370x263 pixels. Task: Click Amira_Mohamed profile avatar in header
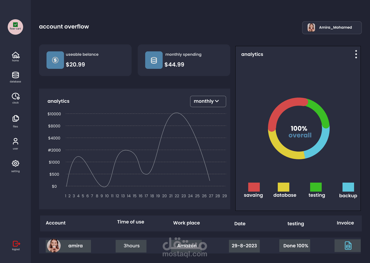point(311,27)
